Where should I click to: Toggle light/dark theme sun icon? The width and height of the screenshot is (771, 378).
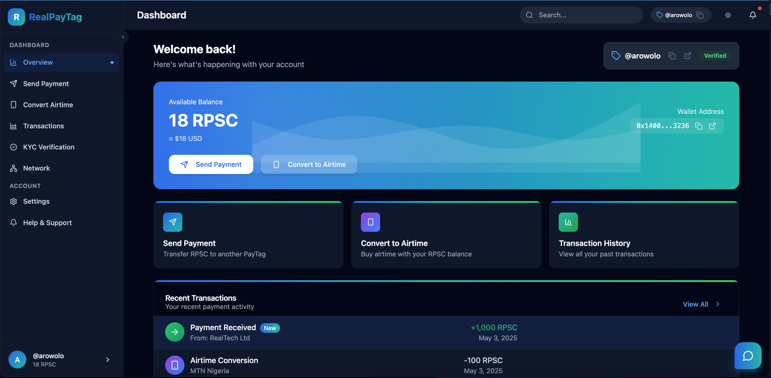point(728,15)
